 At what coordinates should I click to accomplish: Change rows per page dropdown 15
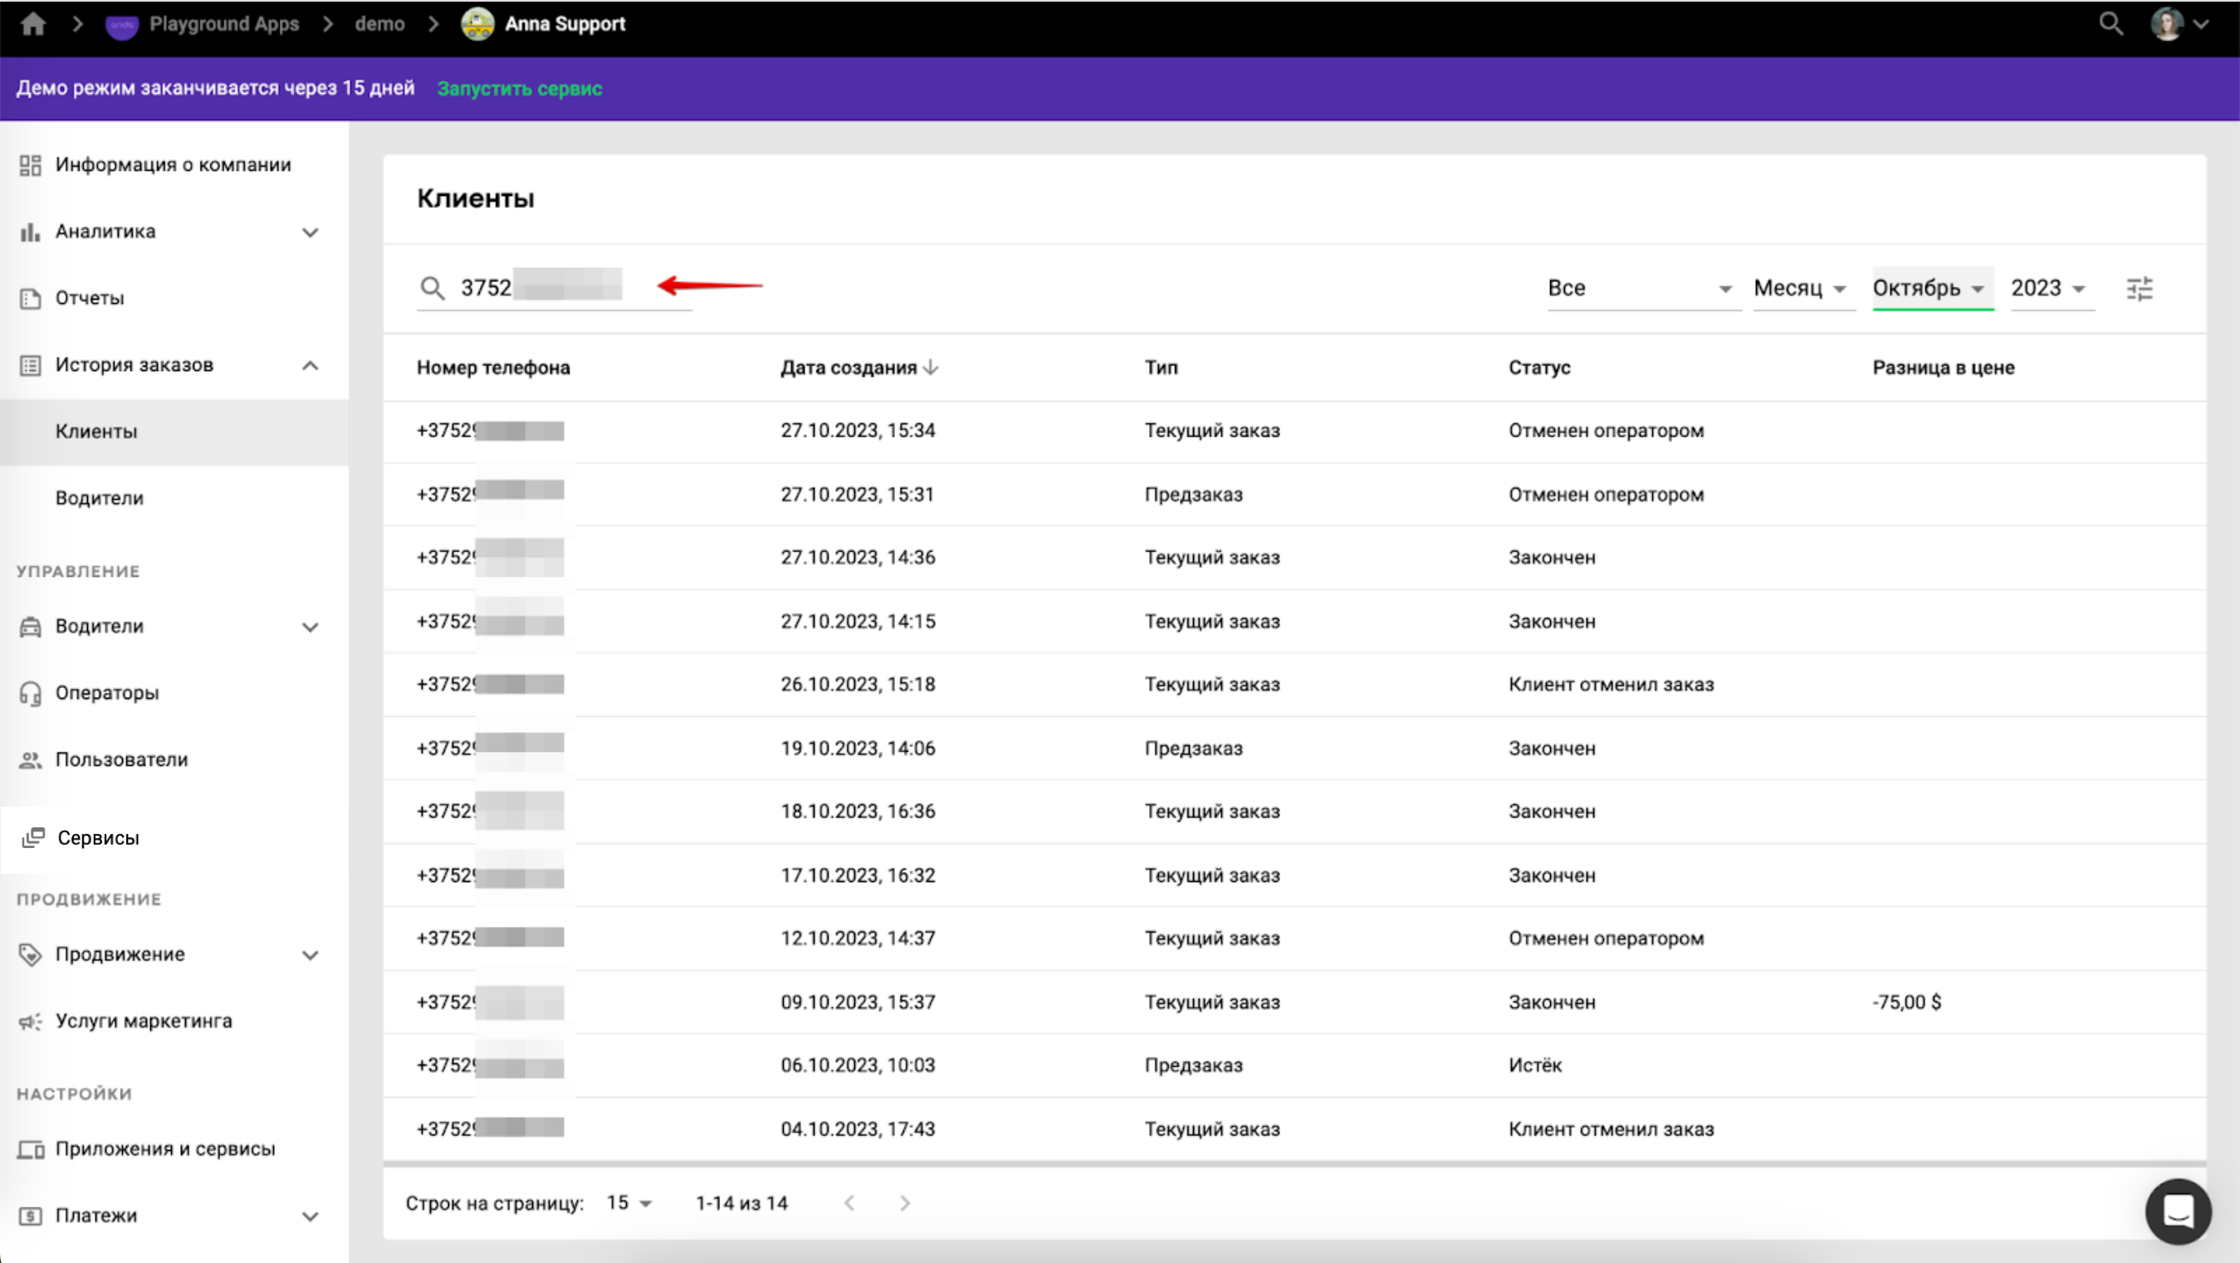[628, 1203]
